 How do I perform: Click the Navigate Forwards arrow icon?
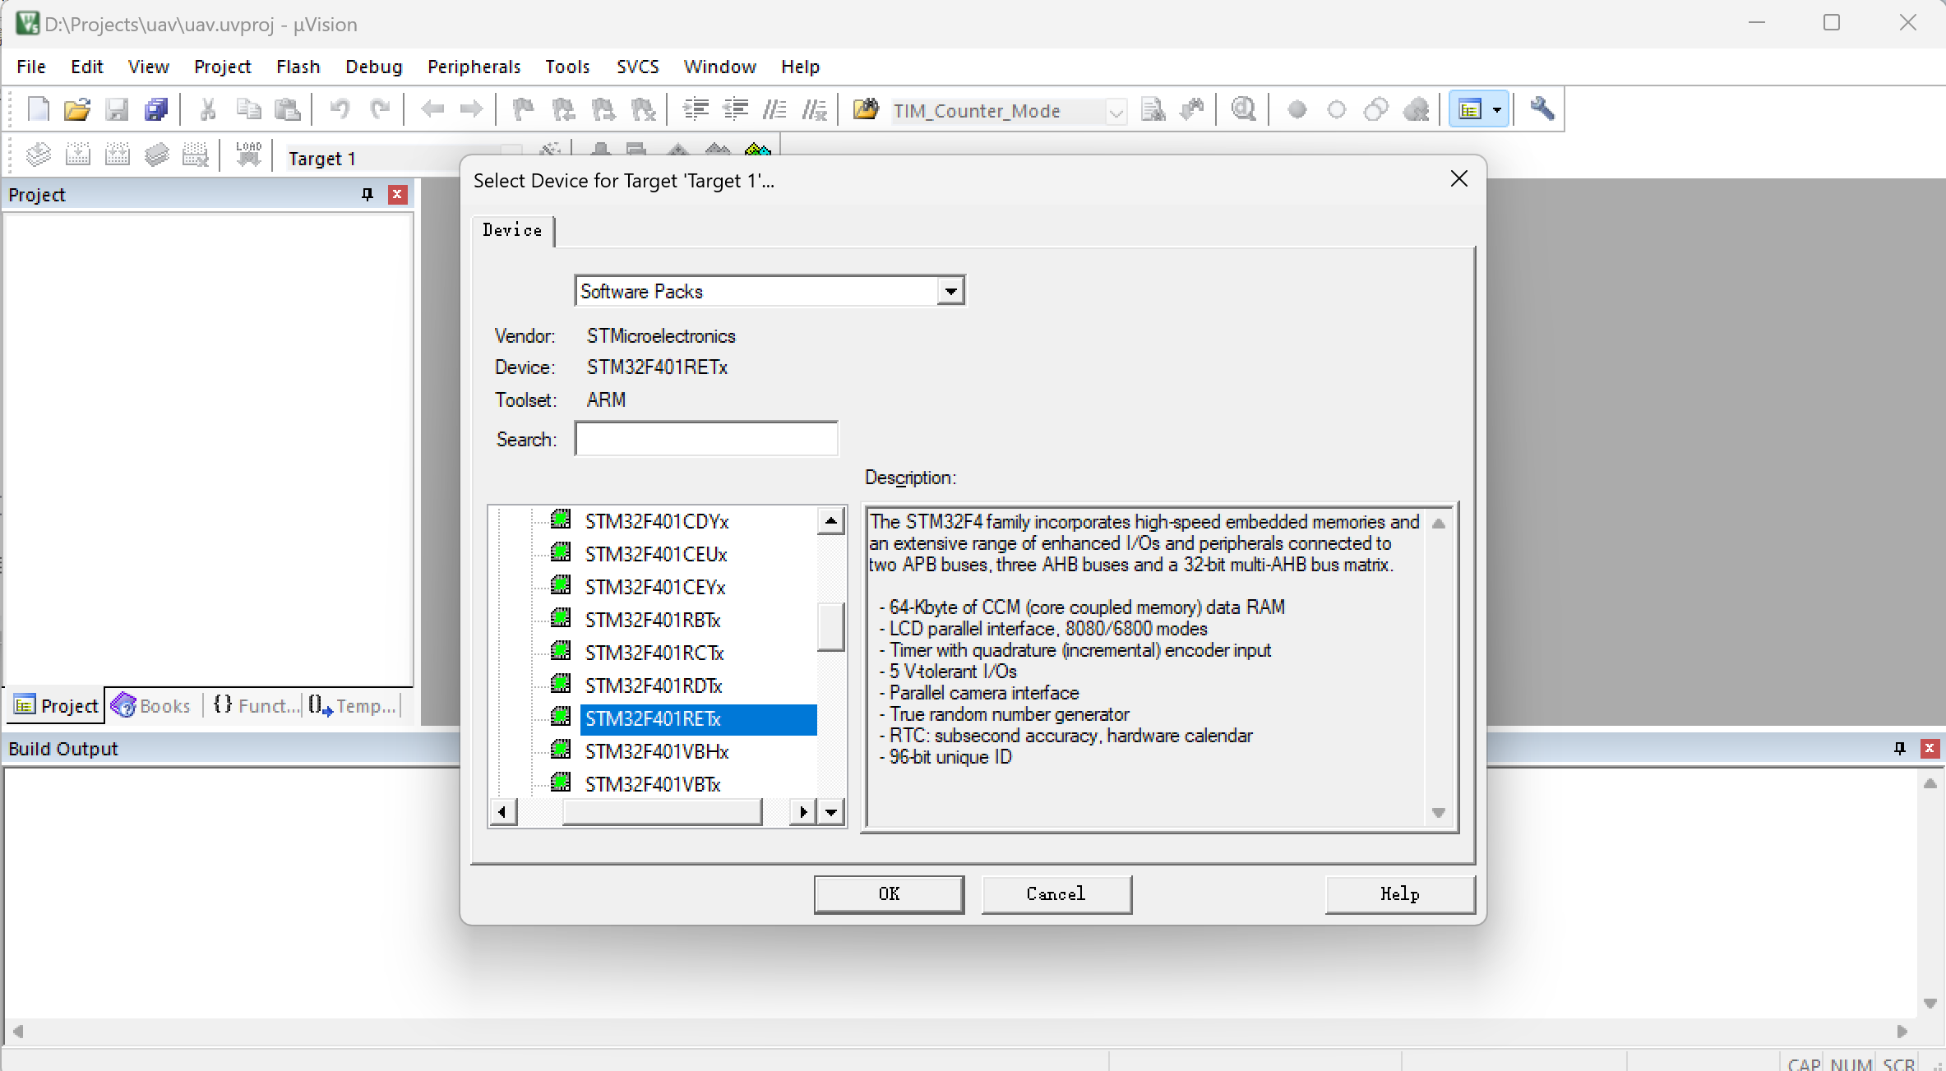coord(471,109)
